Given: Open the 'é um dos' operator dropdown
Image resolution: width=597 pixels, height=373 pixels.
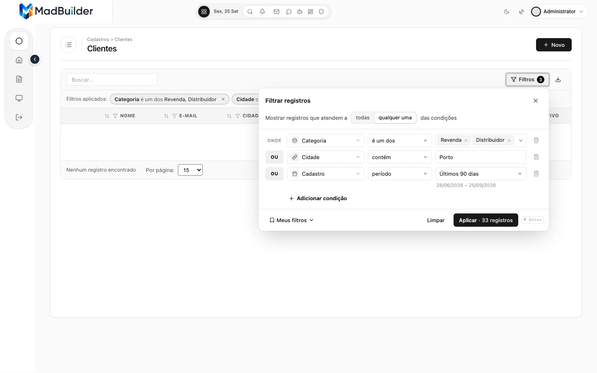Looking at the screenshot, I should point(400,140).
